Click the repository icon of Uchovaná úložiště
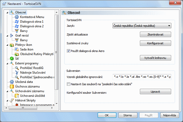The width and height of the screenshot is (183, 122). 17,96
